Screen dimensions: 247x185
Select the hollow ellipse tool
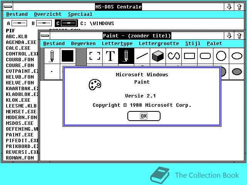pyautogui.click(x=237, y=56)
